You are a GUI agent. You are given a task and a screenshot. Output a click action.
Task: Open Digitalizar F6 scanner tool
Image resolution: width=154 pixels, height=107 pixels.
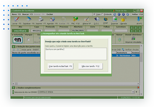click(x=29, y=19)
